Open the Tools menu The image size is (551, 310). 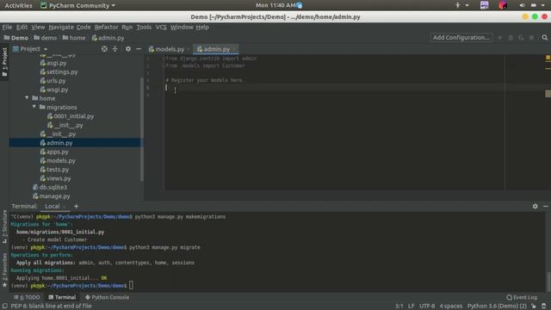[144, 27]
